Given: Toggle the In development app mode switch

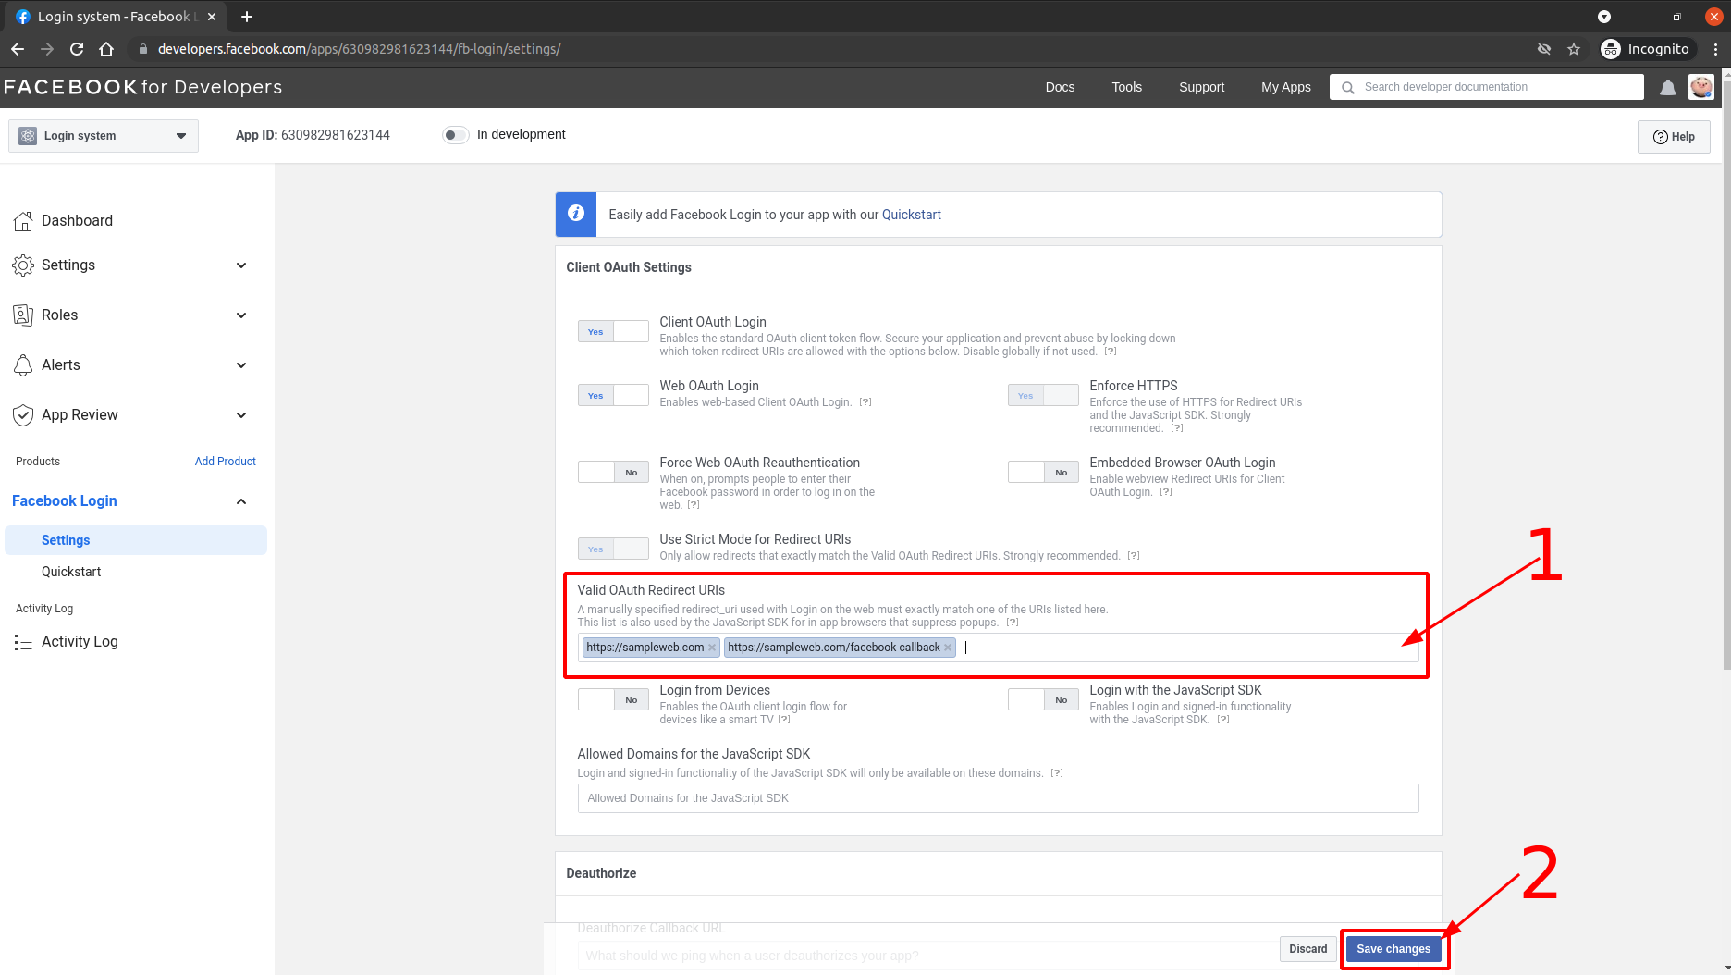Looking at the screenshot, I should tap(455, 135).
